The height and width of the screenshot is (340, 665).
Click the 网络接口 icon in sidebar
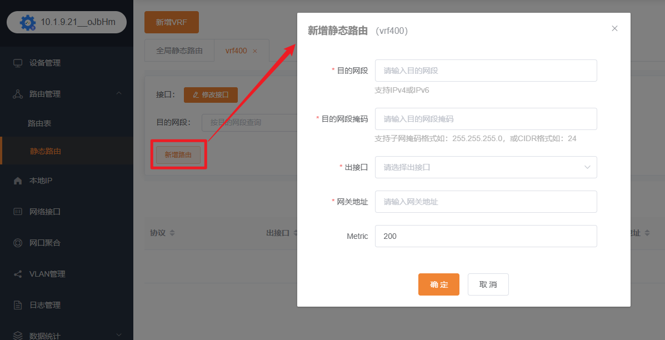point(18,212)
